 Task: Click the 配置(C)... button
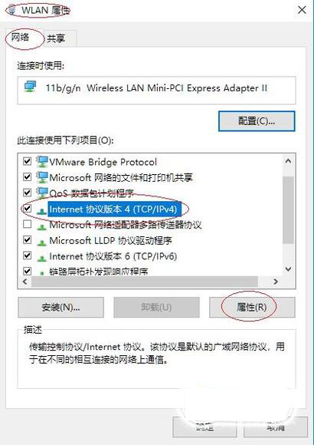tap(257, 121)
